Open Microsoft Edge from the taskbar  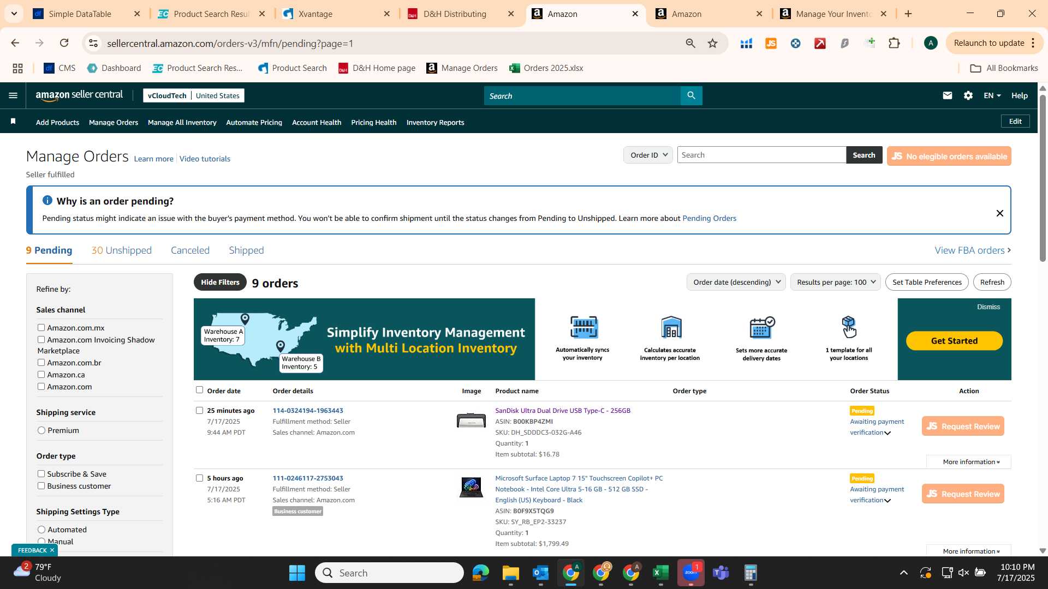coord(480,573)
